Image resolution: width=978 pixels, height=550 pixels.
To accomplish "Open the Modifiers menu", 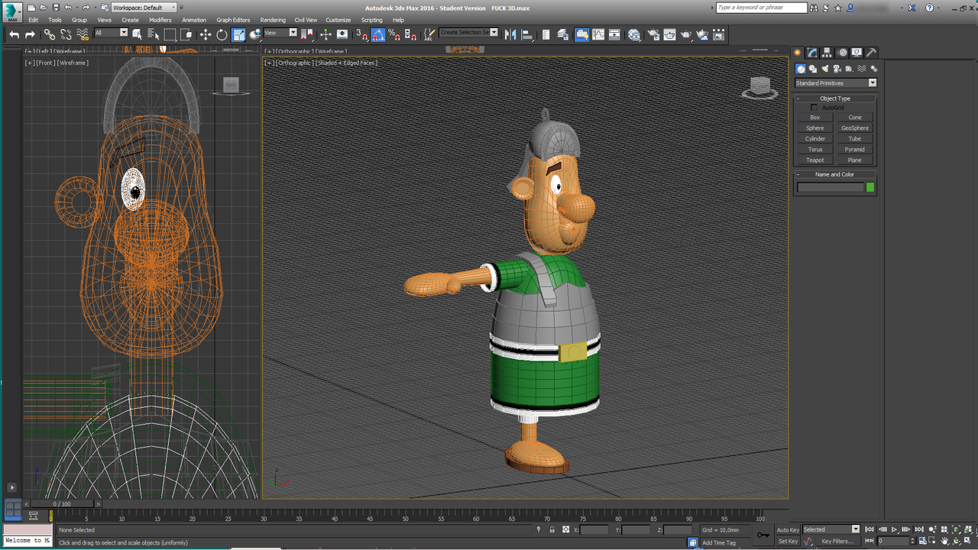I will [x=160, y=20].
